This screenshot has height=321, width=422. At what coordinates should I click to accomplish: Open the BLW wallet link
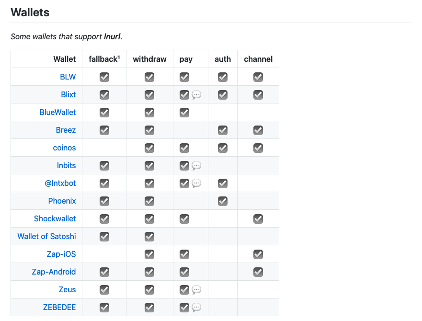[x=68, y=77]
